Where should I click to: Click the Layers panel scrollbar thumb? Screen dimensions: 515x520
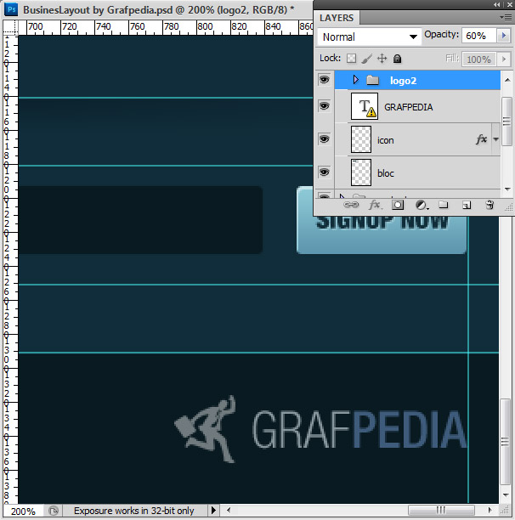point(507,121)
